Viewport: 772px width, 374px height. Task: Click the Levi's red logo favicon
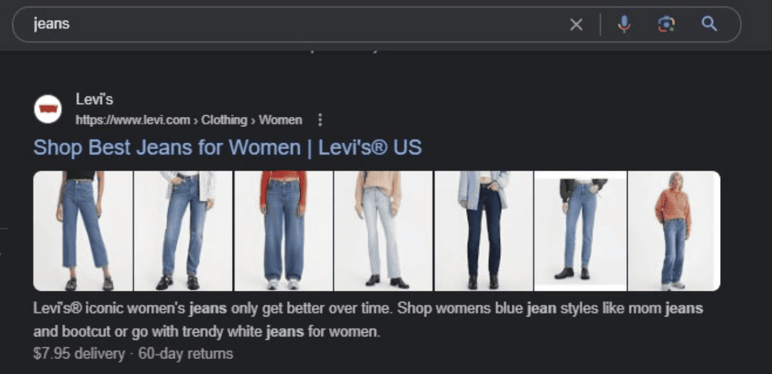point(48,109)
